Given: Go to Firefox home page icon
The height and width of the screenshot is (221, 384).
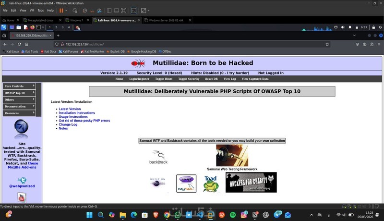Looking at the screenshot, I should pyautogui.click(x=26, y=44).
